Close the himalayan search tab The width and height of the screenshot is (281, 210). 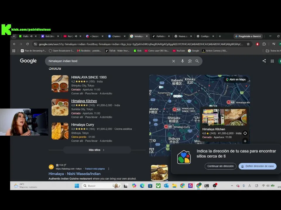coord(147,36)
